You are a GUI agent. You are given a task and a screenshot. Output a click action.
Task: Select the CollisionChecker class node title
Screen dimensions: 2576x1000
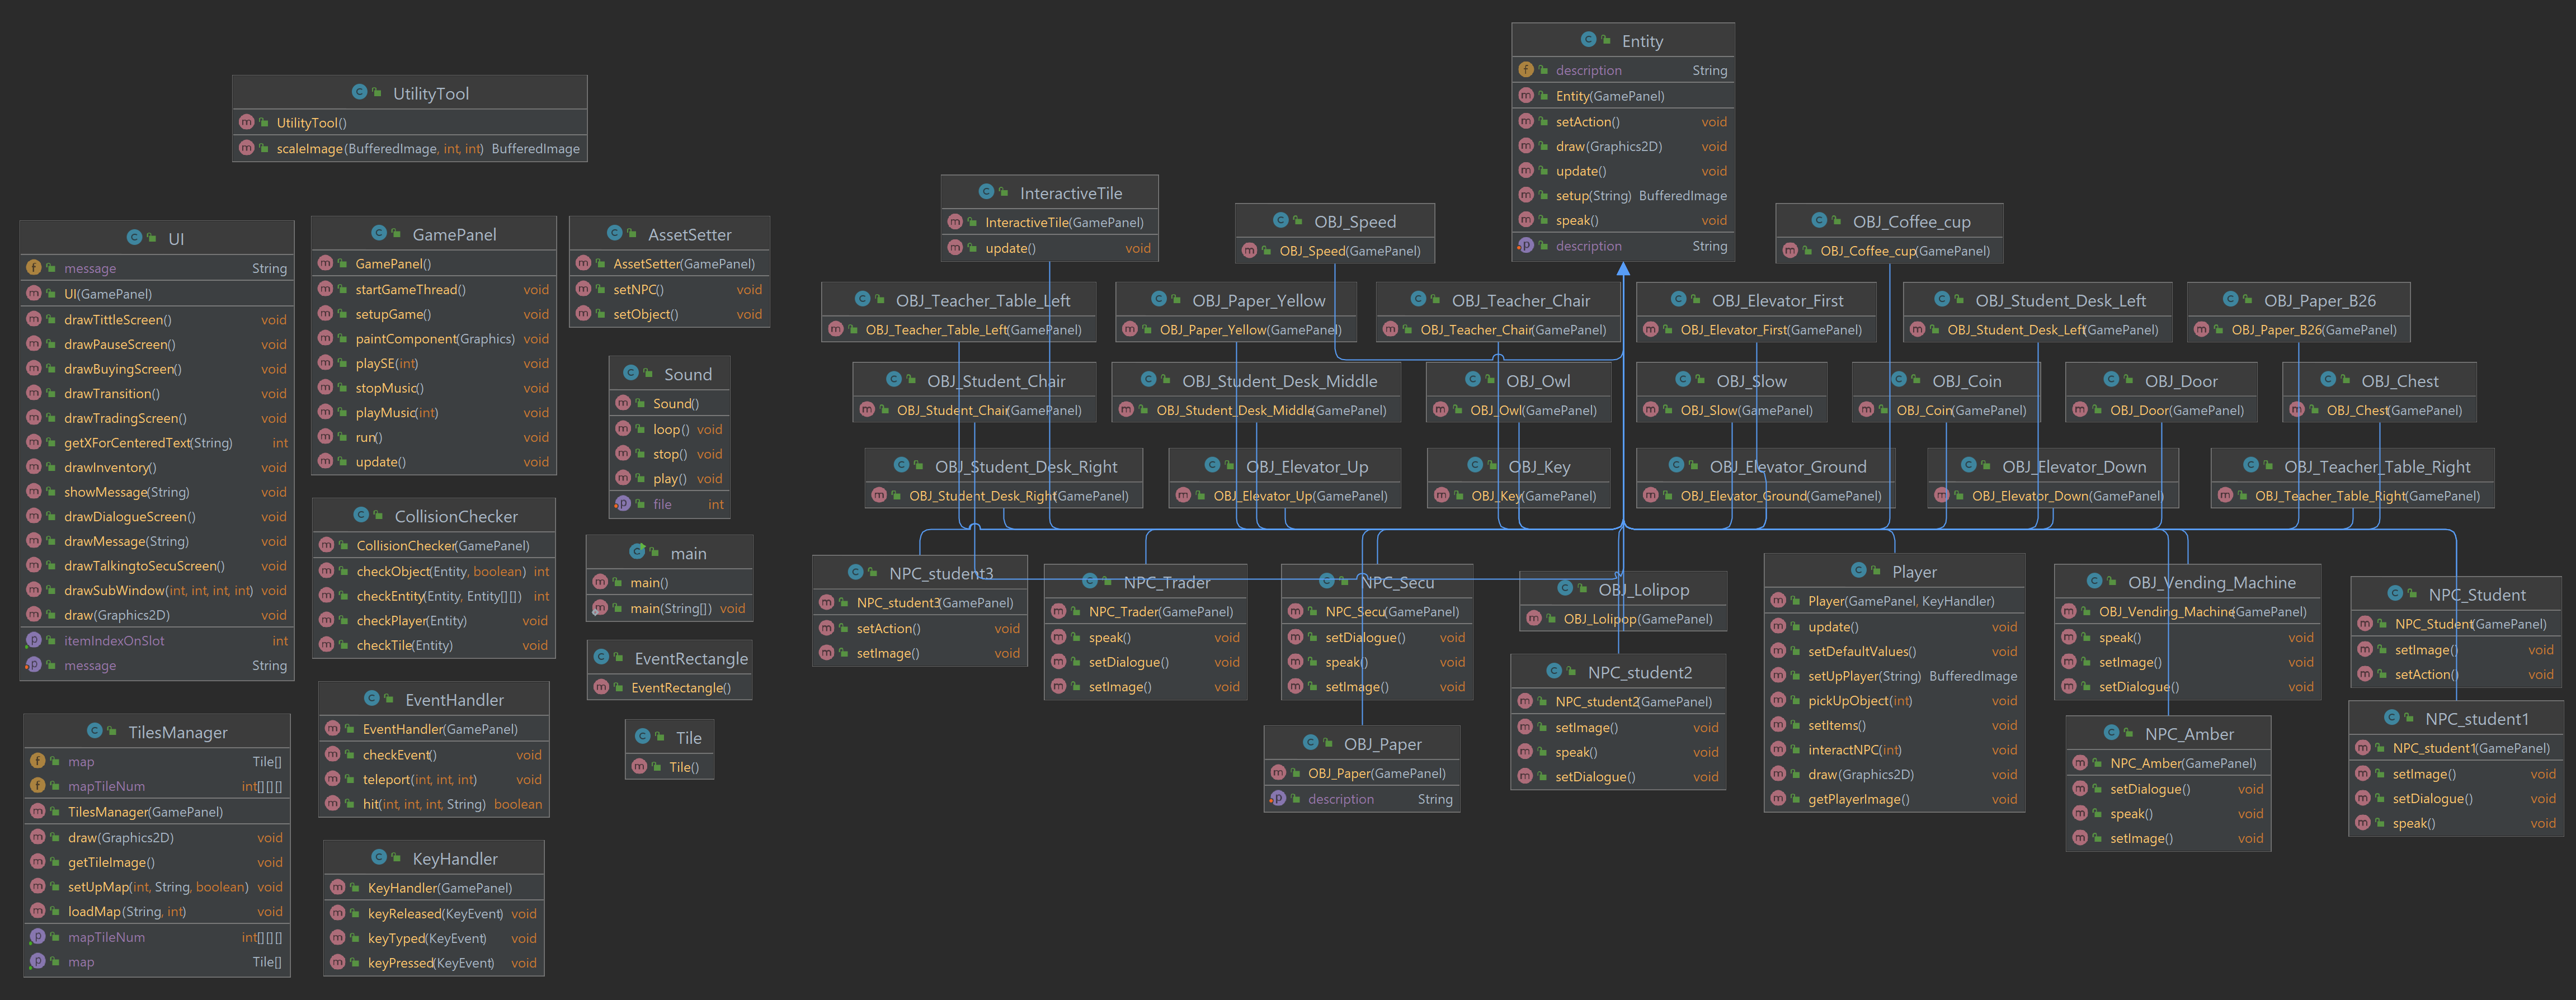[x=434, y=516]
